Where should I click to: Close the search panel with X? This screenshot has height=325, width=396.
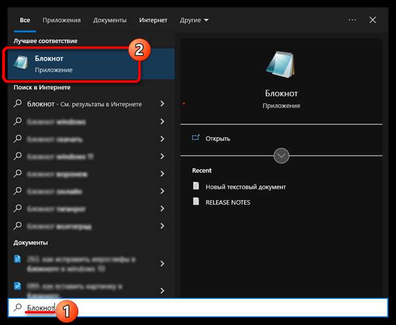(x=373, y=20)
